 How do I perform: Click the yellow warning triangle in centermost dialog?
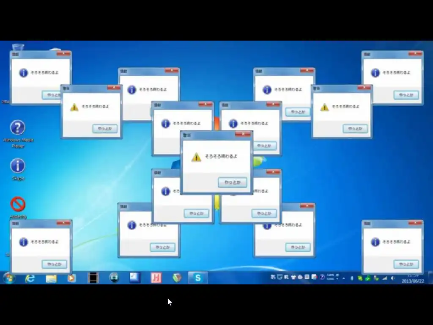196,157
